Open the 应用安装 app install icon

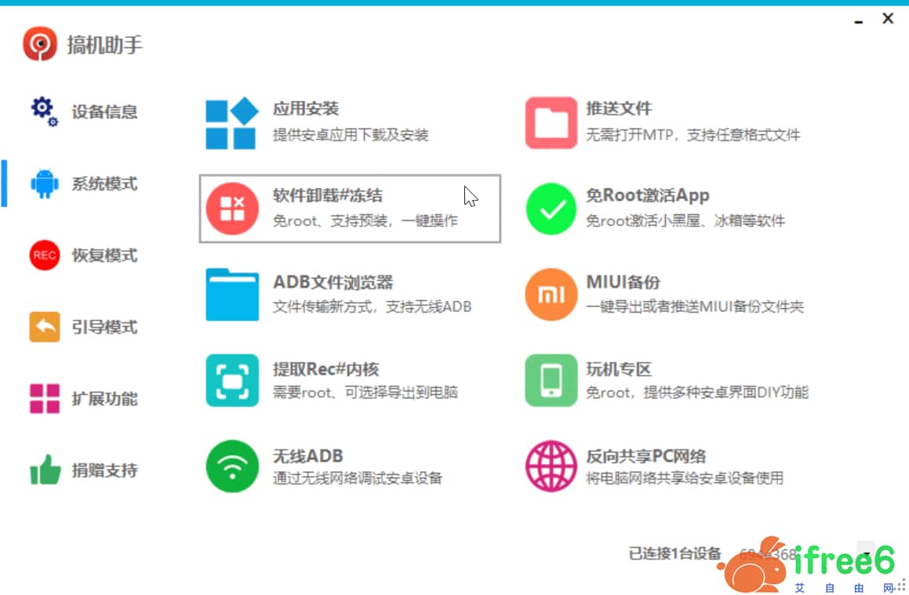(231, 123)
